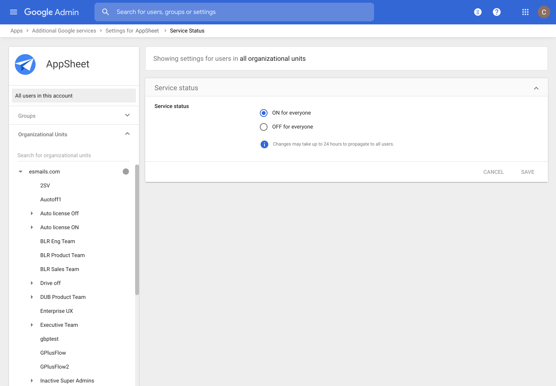Expand the Auto license Off unit

click(32, 213)
